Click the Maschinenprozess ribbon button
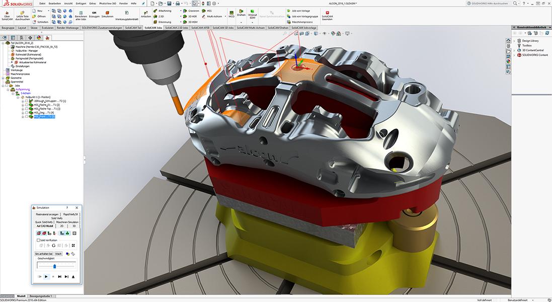552x302 pixels. coord(299,22)
